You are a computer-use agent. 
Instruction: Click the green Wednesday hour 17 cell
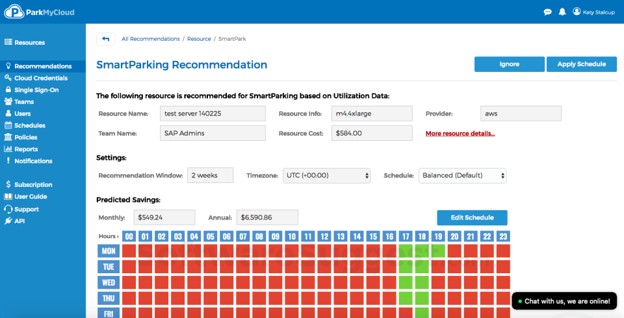pos(406,282)
